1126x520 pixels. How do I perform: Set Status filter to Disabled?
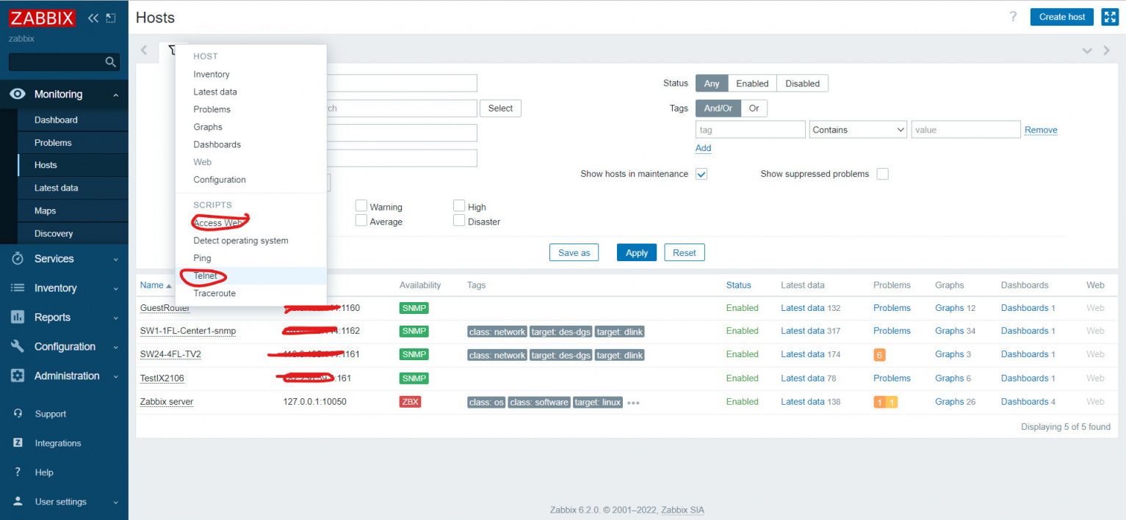(802, 83)
